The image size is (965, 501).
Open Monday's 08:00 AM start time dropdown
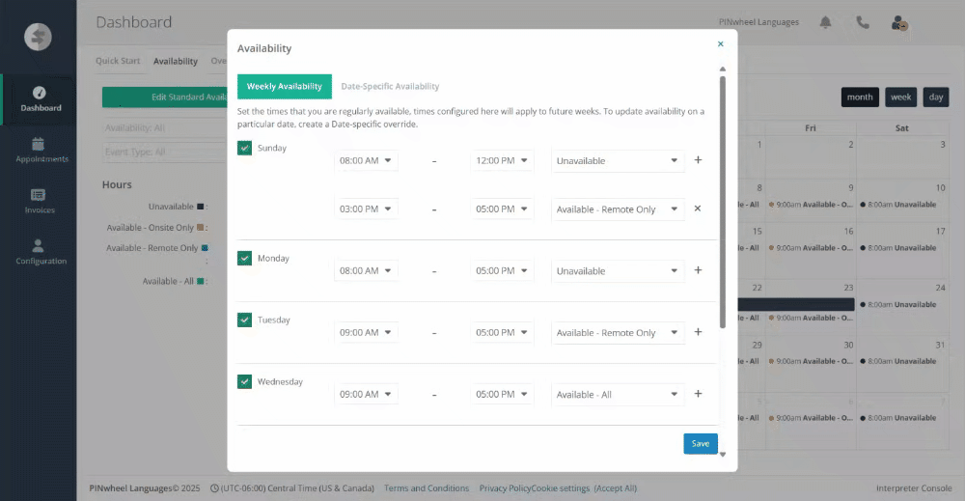[366, 271]
